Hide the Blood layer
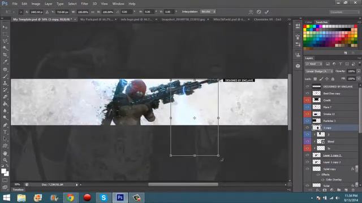This screenshot has width=362, height=203. point(307,142)
